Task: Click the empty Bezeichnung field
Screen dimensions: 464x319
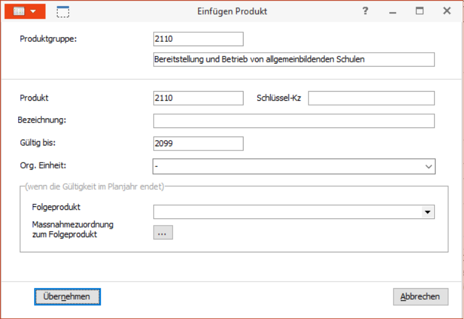Action: [x=294, y=121]
